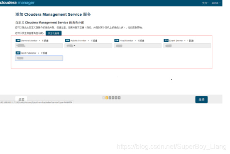
Task: Click the 按主机查看 (view by host) button
Action: pos(54,33)
